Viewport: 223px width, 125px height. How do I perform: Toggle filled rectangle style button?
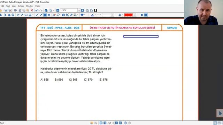click(x=146, y=15)
